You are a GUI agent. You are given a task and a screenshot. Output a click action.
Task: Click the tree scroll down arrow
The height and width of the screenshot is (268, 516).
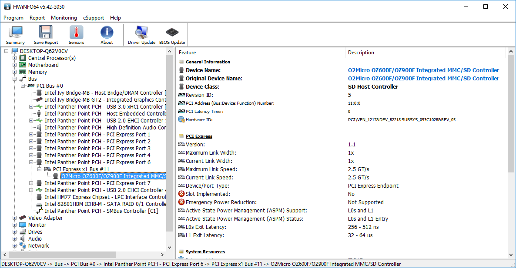click(170, 248)
